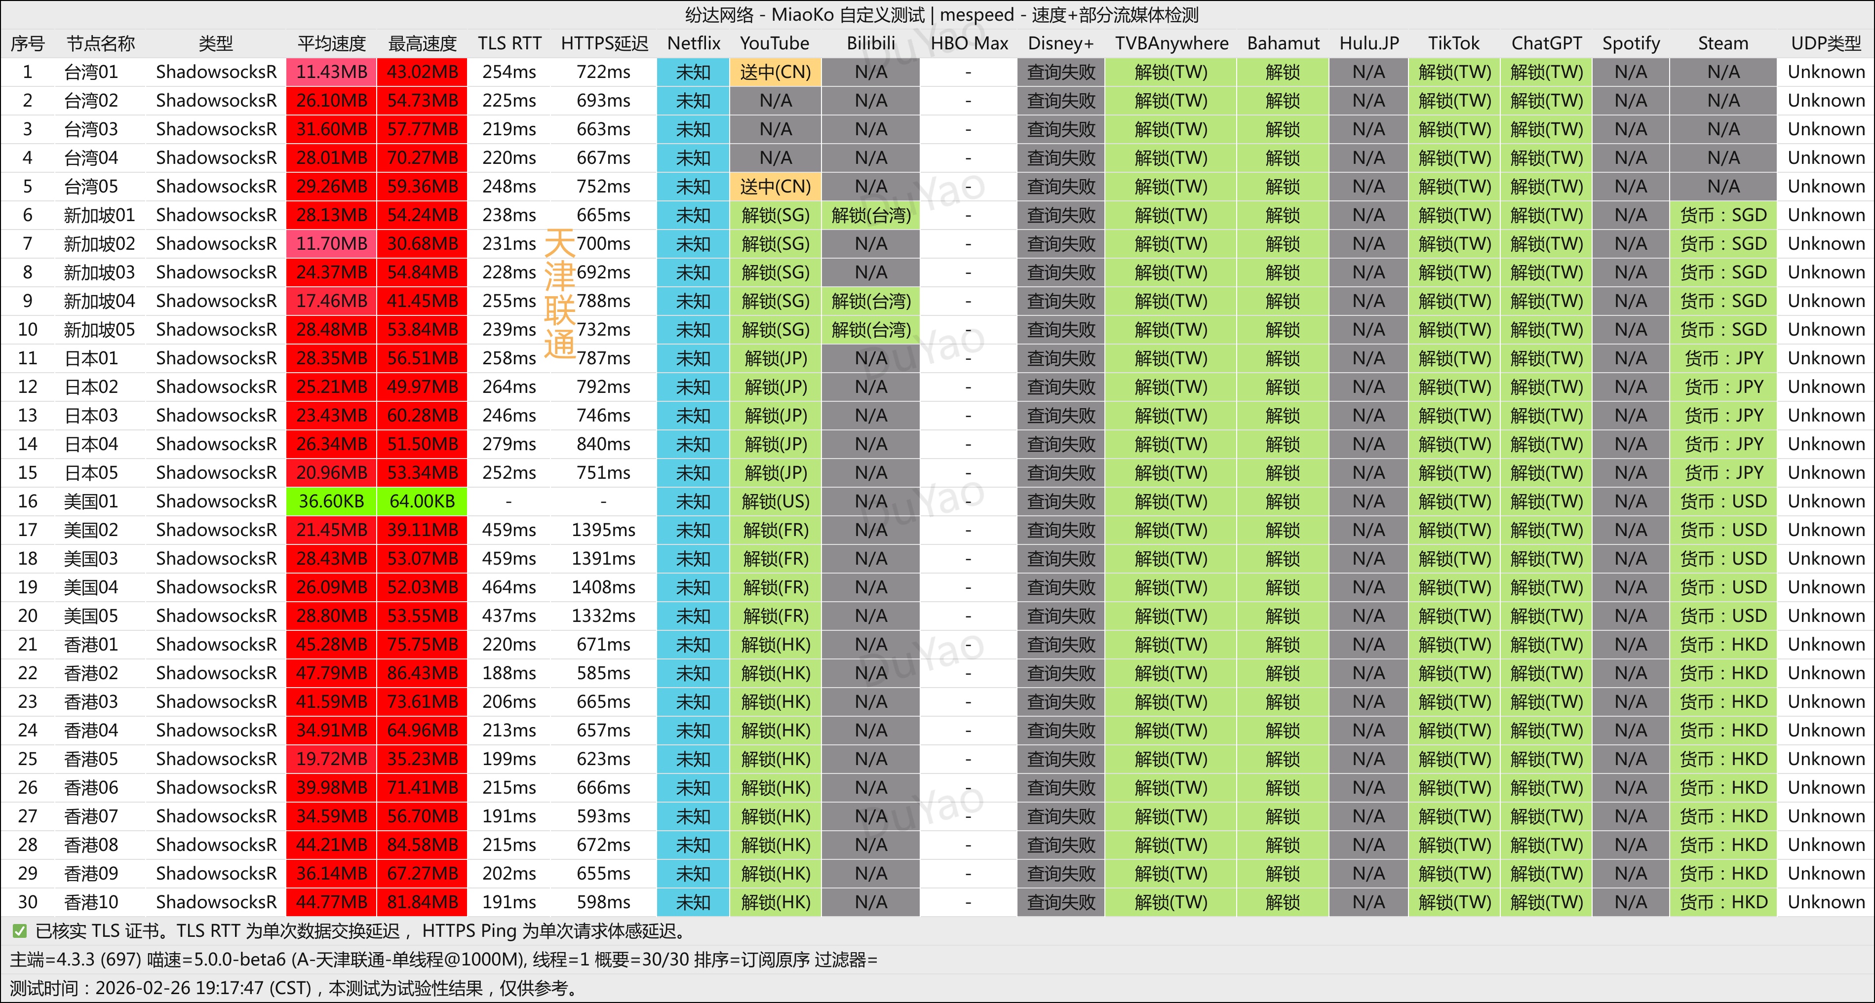Viewport: 1875px width, 1003px height.
Task: Click the UDP类型 column header
Action: 1826,43
